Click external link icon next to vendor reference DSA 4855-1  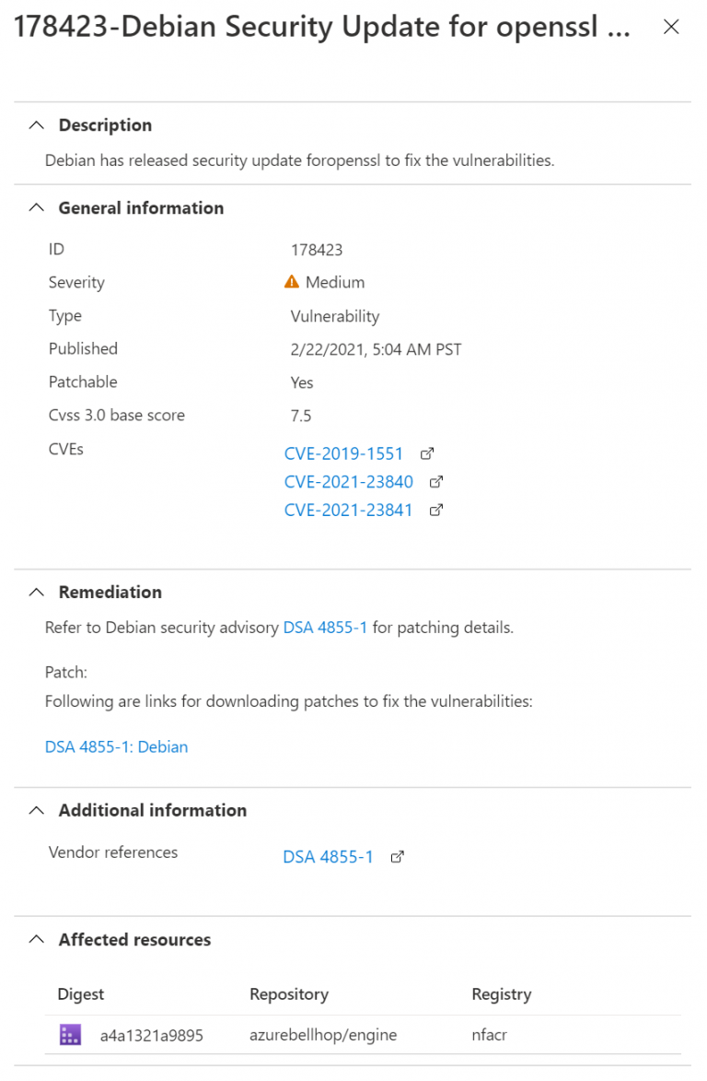click(397, 856)
